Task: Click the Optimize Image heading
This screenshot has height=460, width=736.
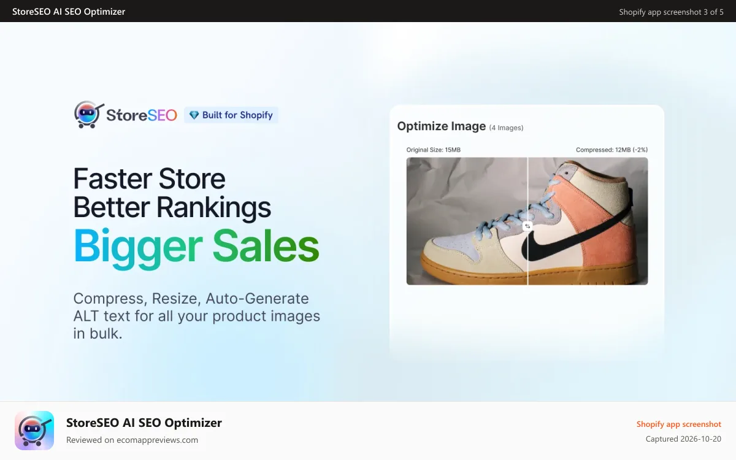Action: [x=442, y=126]
